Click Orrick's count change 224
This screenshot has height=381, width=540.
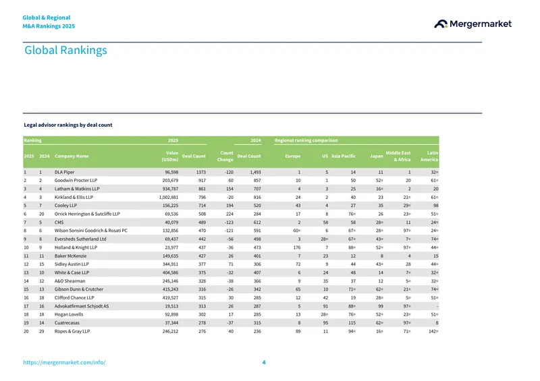click(x=230, y=214)
